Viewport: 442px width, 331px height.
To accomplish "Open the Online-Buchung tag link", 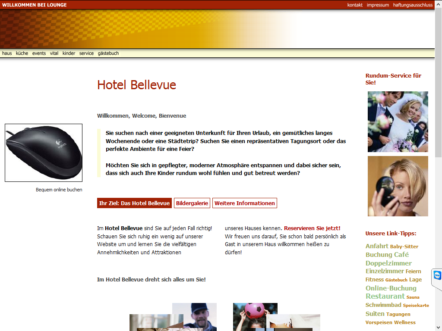I will point(391,288).
